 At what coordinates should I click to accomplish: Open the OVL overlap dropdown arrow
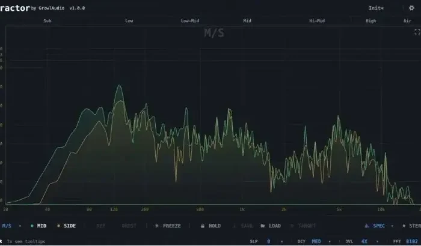coord(377,242)
